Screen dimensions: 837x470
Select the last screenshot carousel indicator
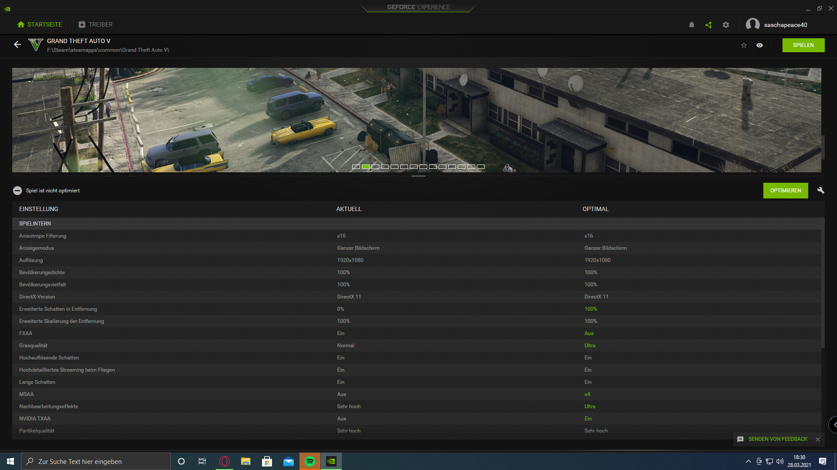point(481,167)
